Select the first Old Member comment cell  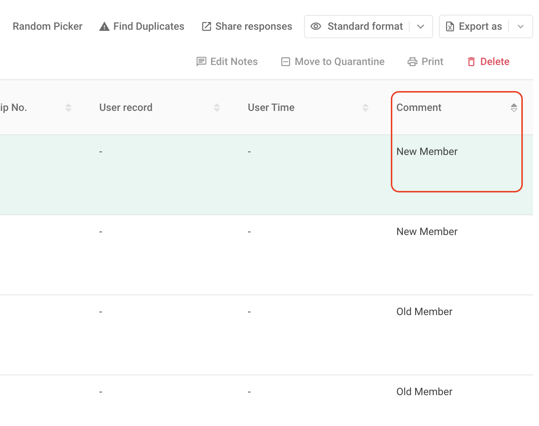[424, 312]
